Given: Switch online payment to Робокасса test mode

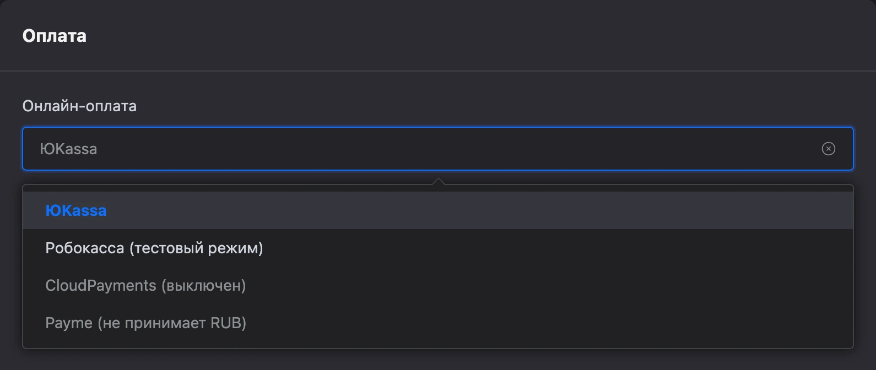Looking at the screenshot, I should pos(437,248).
